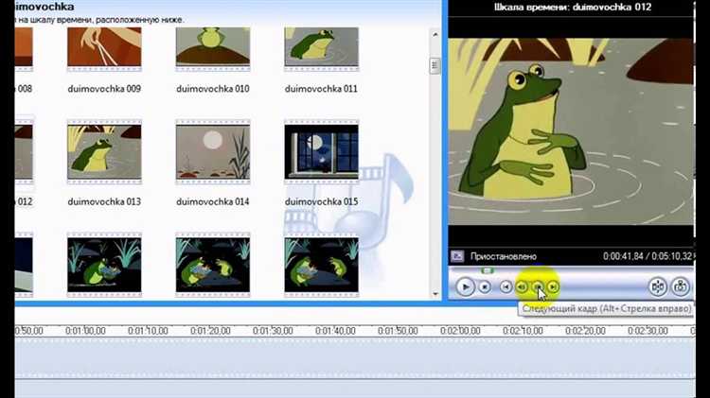
Task: Click the 0:01:30,00 mark on timeline ruler
Action: click(x=273, y=331)
